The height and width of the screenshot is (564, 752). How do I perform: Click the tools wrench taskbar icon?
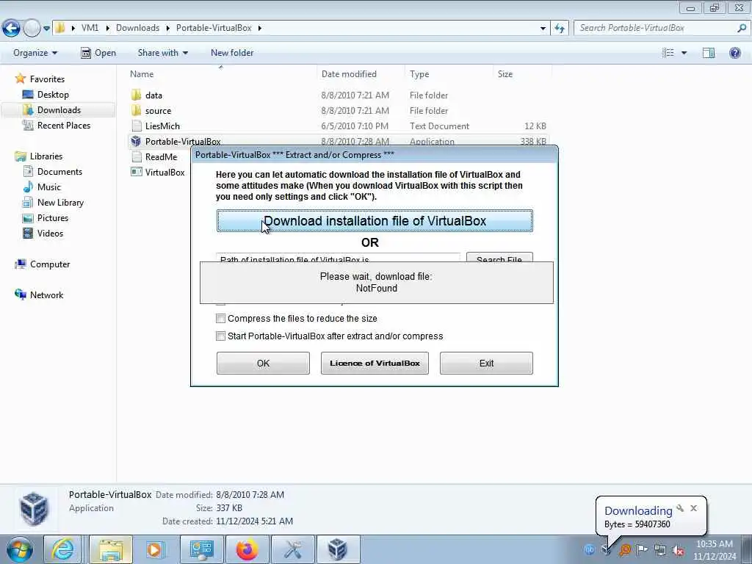pos(292,549)
